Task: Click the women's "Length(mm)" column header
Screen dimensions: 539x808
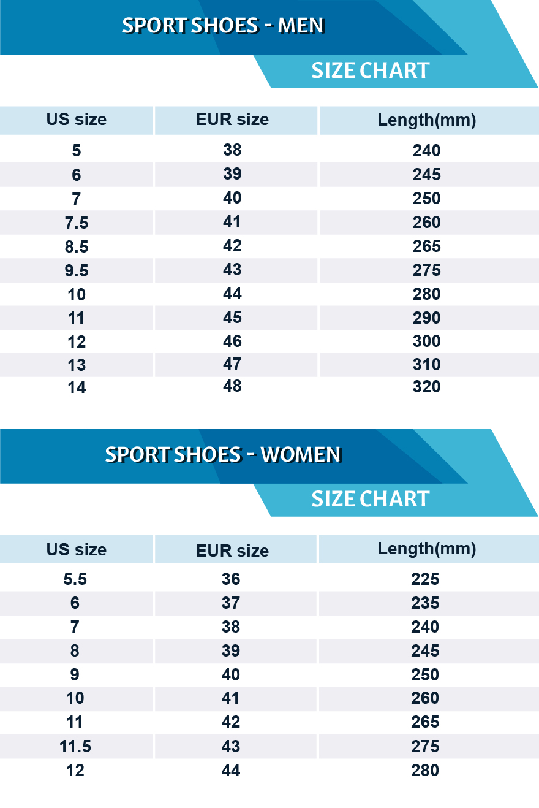Action: [427, 549]
